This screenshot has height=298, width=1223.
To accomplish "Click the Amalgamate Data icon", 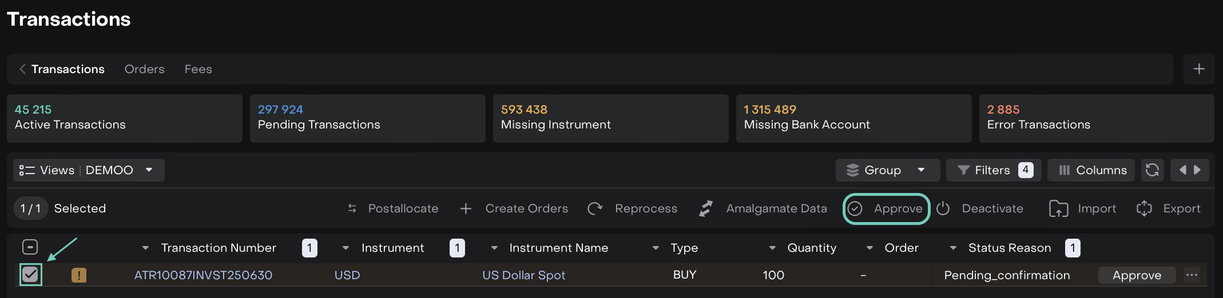I will 706,209.
